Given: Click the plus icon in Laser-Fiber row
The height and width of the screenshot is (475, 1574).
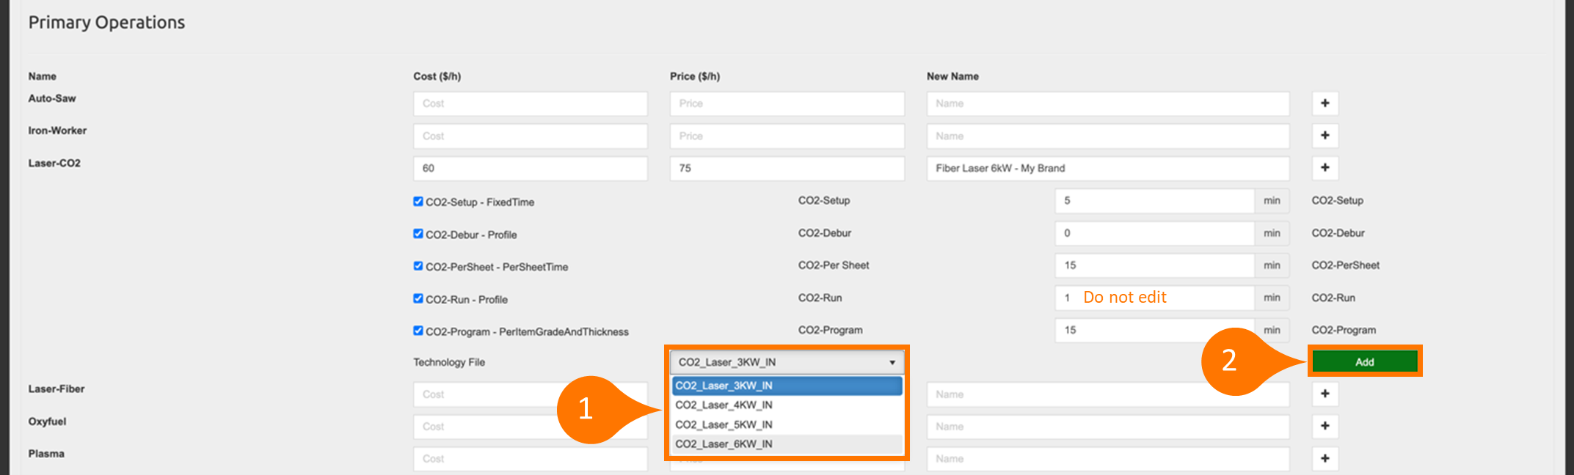Looking at the screenshot, I should tap(1325, 394).
